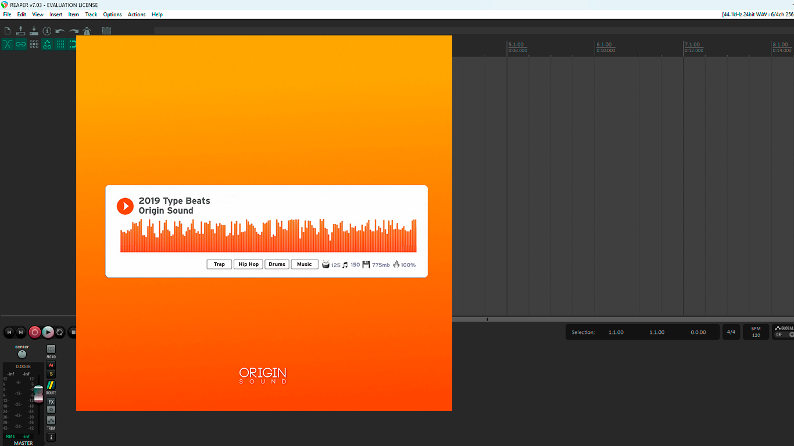Click the 7.1.00 ruler marker on the timeline
The width and height of the screenshot is (794, 446).
pyautogui.click(x=692, y=45)
